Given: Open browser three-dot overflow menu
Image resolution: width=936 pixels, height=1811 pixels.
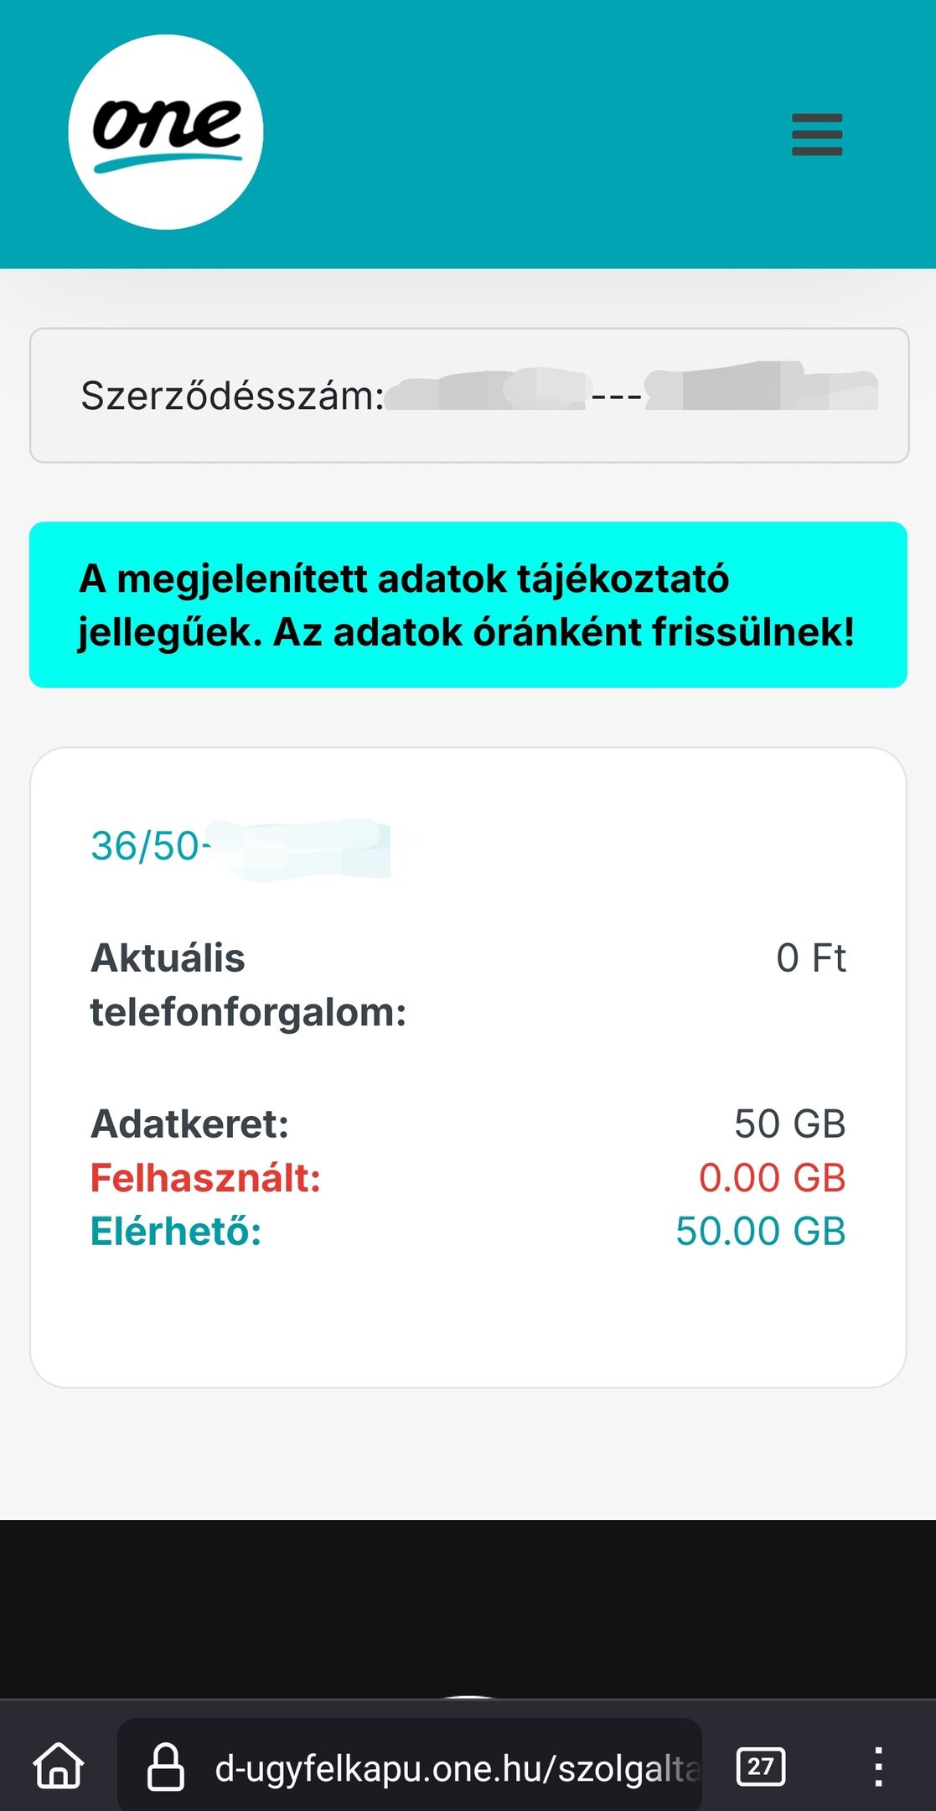Looking at the screenshot, I should (x=878, y=1767).
